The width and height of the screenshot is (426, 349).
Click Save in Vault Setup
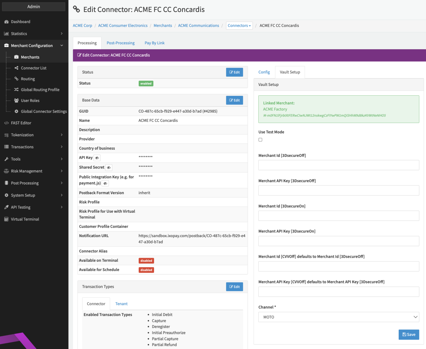(x=409, y=335)
